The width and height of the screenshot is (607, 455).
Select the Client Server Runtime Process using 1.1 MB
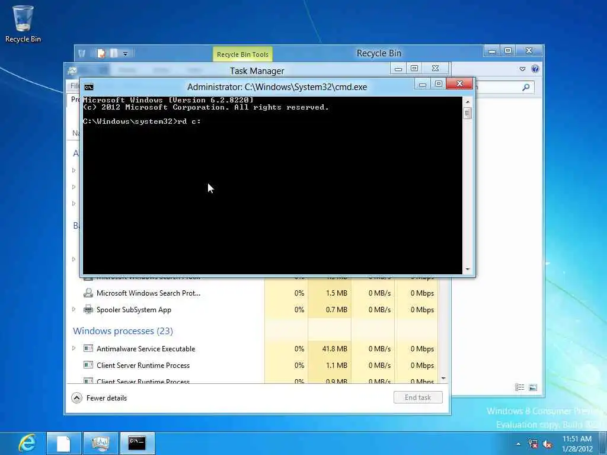coord(252,365)
